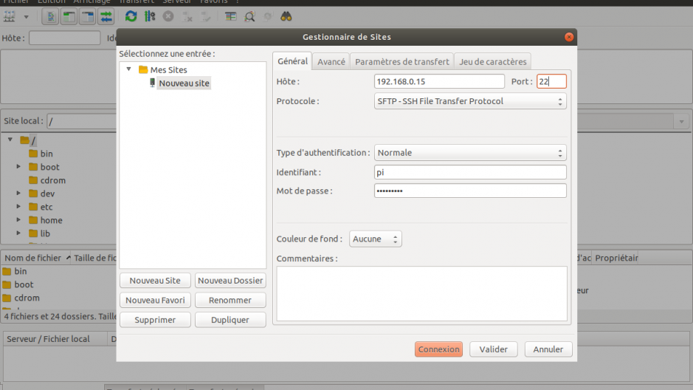Image resolution: width=693 pixels, height=390 pixels.
Task: Switch to the Général tab
Action: [x=292, y=61]
